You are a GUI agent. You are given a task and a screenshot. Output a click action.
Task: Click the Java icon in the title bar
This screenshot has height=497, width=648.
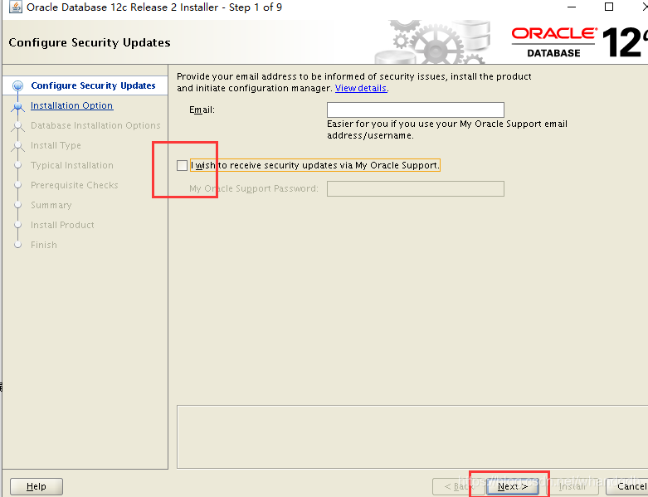click(x=16, y=7)
